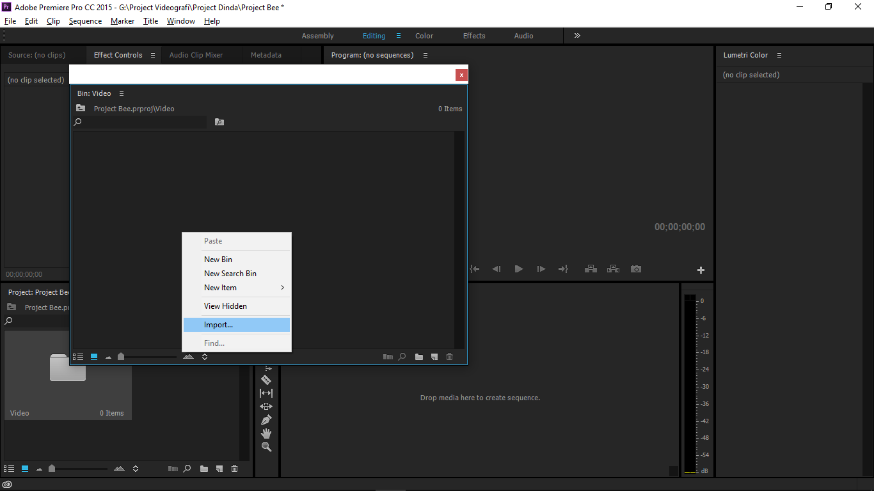Open Lumetri Color panel menu
The height and width of the screenshot is (491, 874).
pyautogui.click(x=779, y=55)
